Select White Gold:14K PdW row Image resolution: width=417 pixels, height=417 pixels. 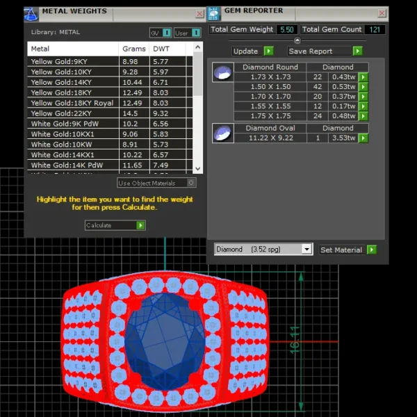pyautogui.click(x=110, y=165)
